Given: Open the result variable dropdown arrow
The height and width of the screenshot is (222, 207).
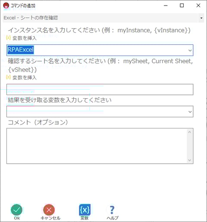Looking at the screenshot, I should click(190, 112).
